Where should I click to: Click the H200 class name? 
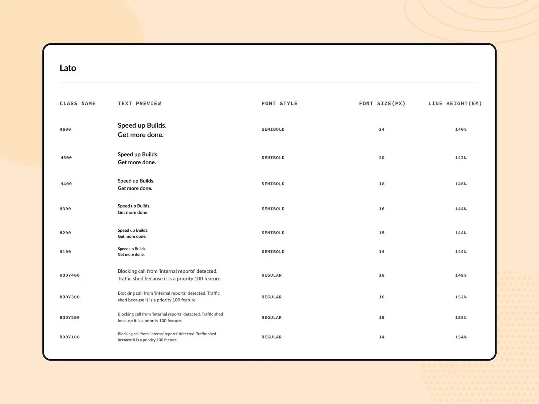point(65,233)
